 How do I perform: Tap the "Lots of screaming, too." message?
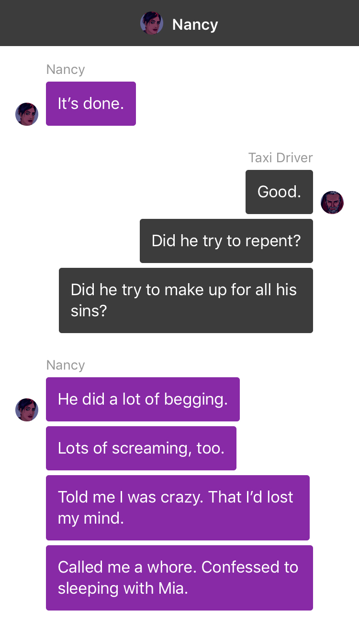click(141, 448)
